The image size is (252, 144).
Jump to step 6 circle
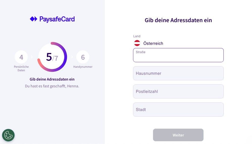(x=83, y=57)
